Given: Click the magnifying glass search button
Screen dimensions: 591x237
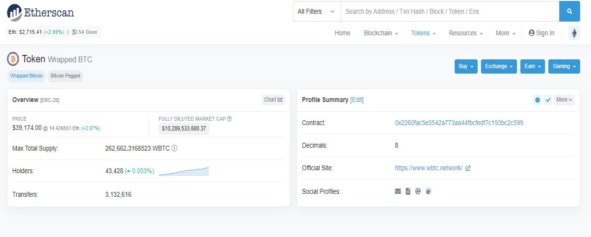Looking at the screenshot, I should (x=569, y=11).
